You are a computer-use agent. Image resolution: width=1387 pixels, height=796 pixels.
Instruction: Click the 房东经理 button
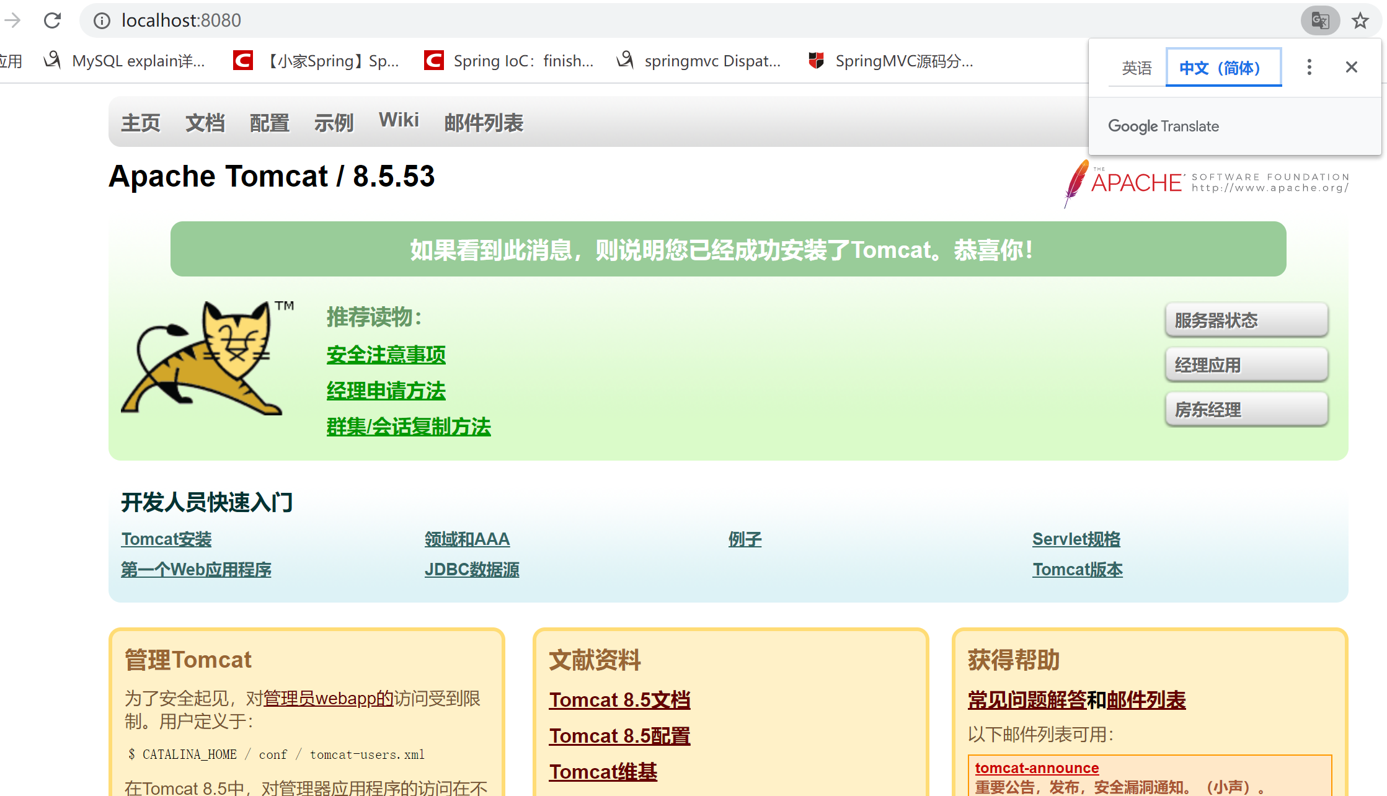click(x=1246, y=409)
